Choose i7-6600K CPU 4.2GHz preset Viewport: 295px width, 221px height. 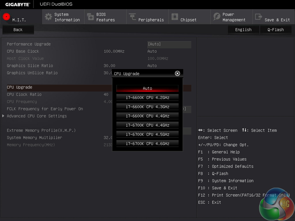click(147, 98)
